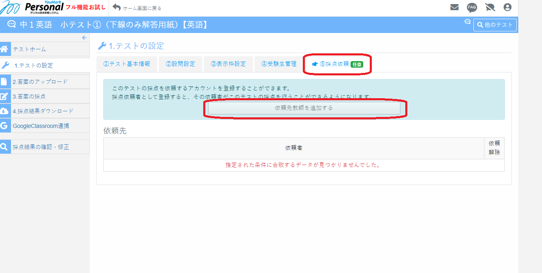The width and height of the screenshot is (542, 273).
Task: Go back via ホーム画面に戻る link
Action: tap(138, 8)
